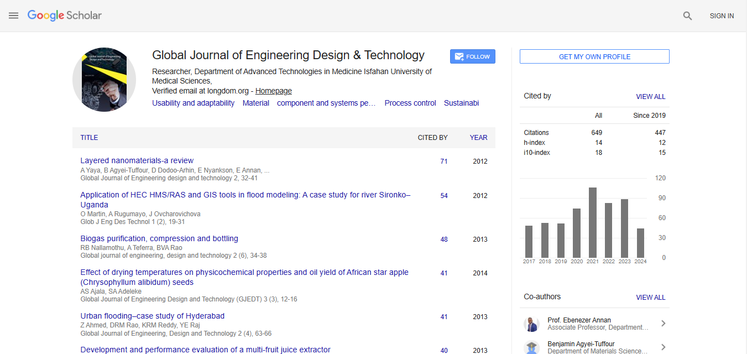Sort publications by Title column header
The image size is (747, 354).
89,138
